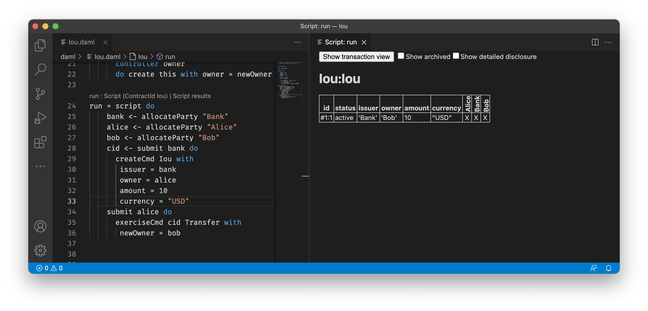The image size is (648, 311).
Task: Open more actions for Iou.daml editor
Action: (x=297, y=42)
